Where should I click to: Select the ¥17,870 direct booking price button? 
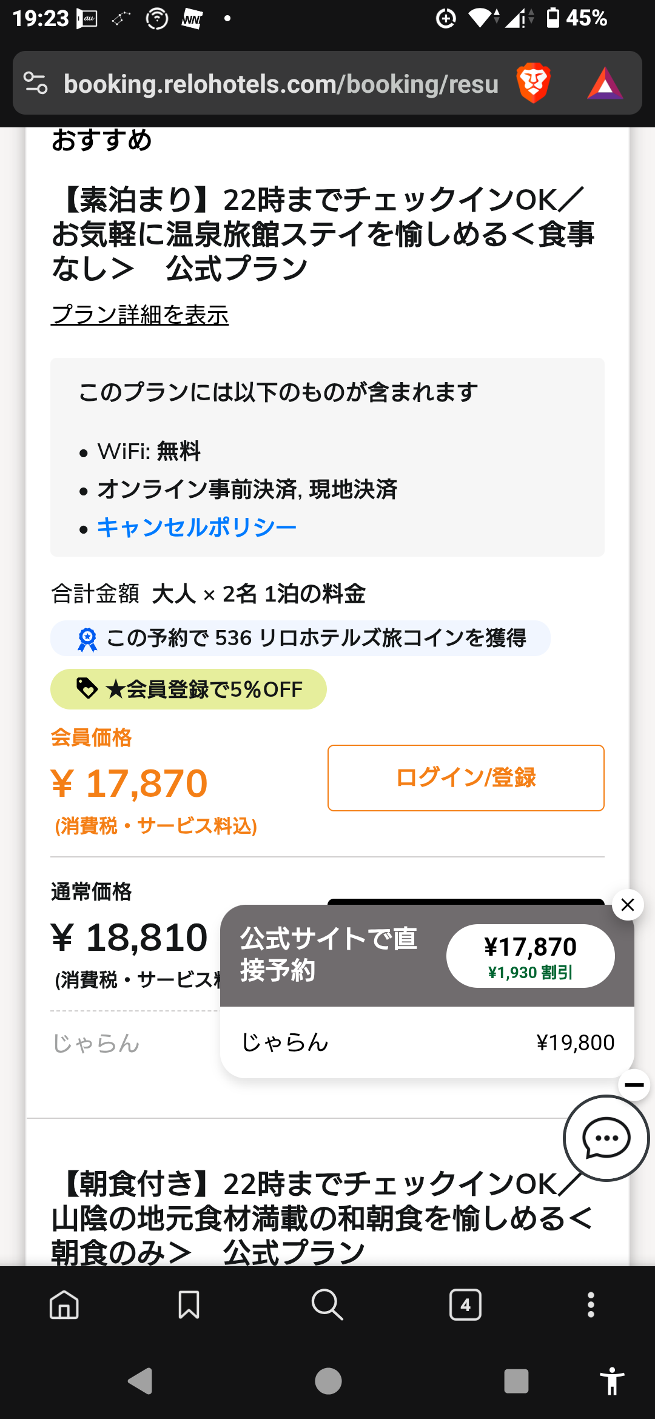pos(530,956)
